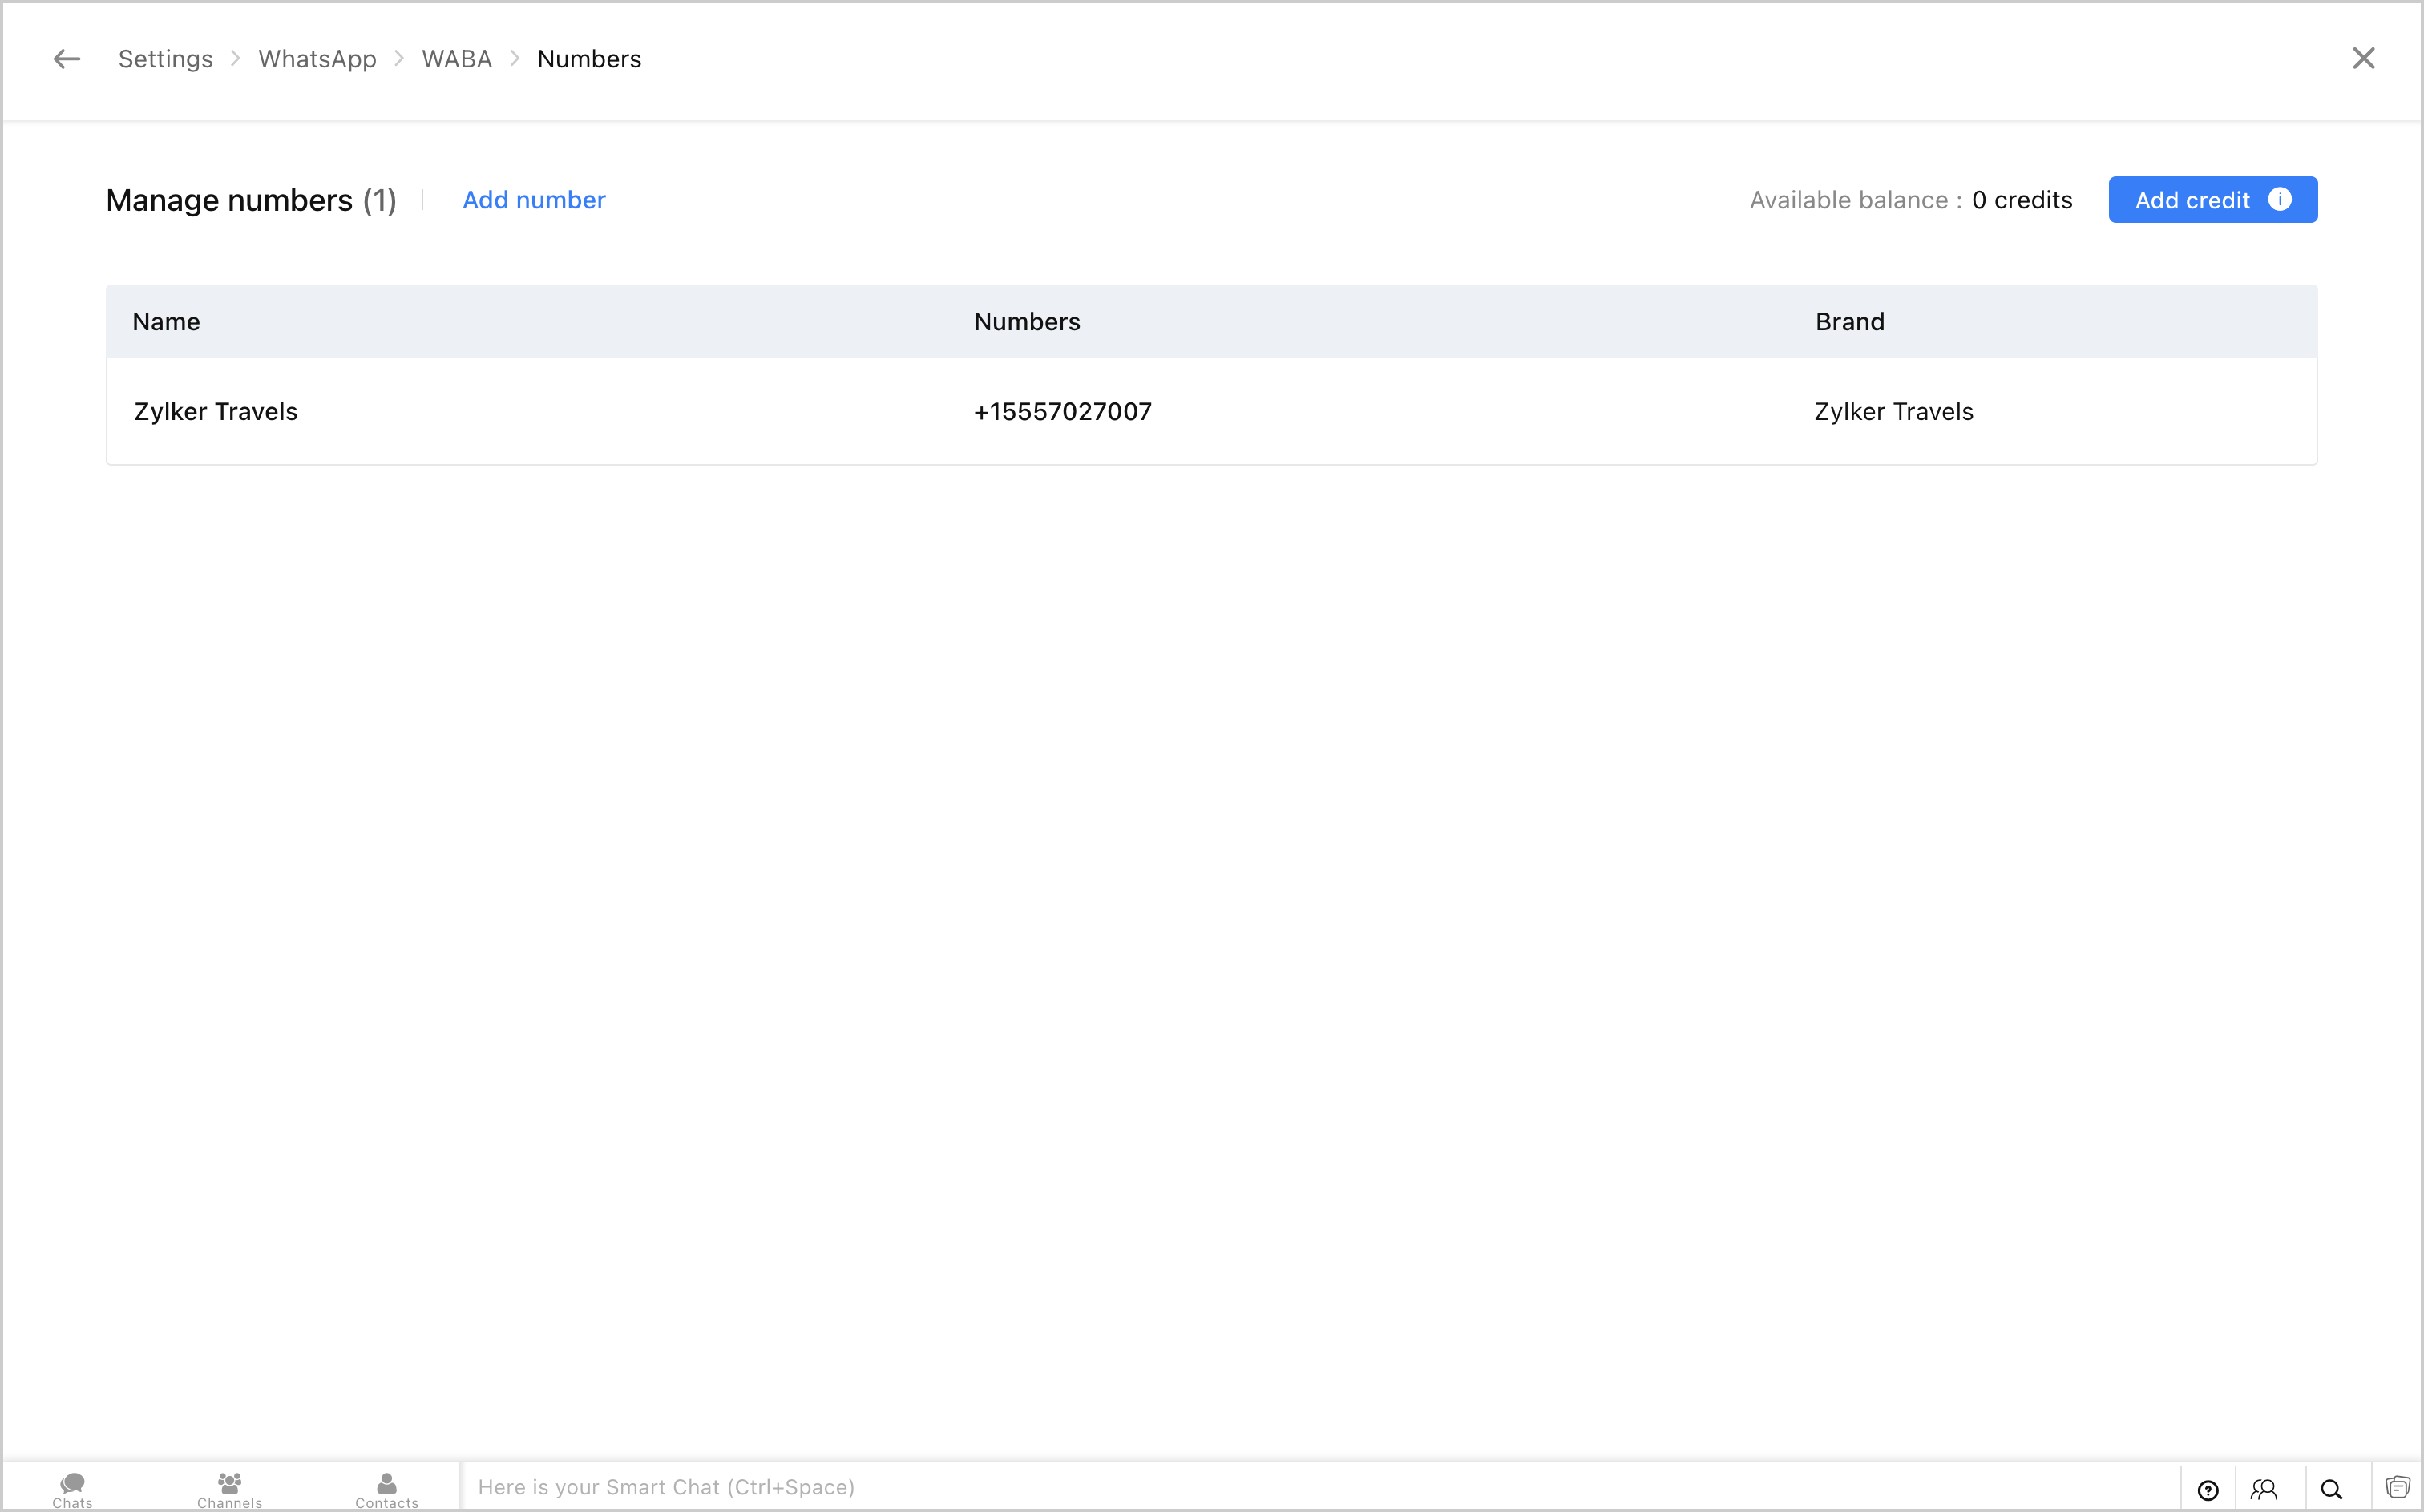Screen dimensions: 2424x1512
Task: Click the help question mark icon
Action: (2207, 1489)
